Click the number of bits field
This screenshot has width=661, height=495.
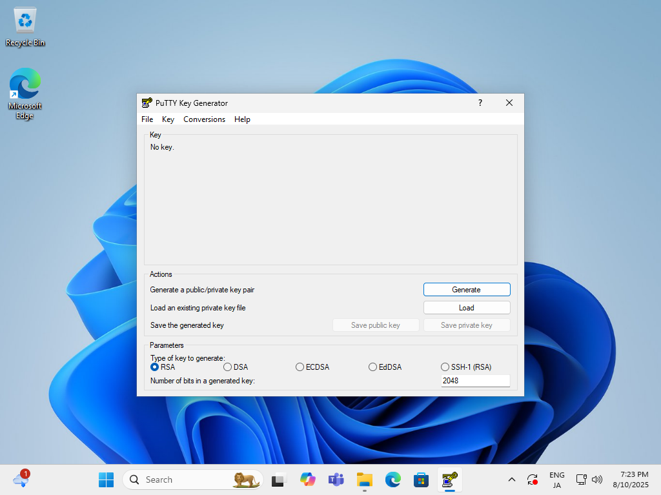tap(475, 381)
